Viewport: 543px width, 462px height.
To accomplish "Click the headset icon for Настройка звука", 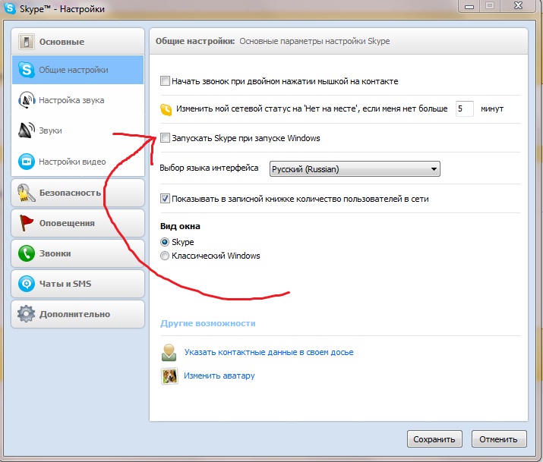I will click(27, 100).
